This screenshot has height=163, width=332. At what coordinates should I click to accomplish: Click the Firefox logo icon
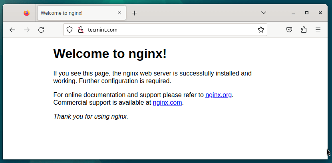[27, 13]
